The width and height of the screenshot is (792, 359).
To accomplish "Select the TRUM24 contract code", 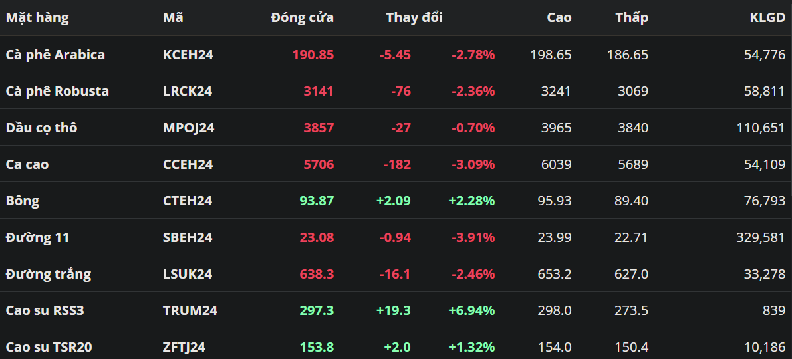I will point(190,310).
